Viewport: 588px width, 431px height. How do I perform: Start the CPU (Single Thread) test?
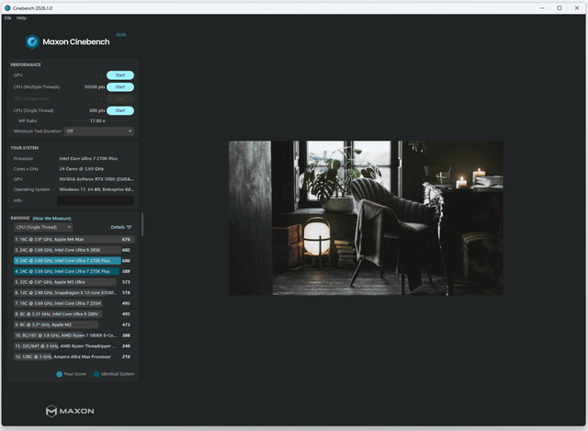(x=120, y=110)
